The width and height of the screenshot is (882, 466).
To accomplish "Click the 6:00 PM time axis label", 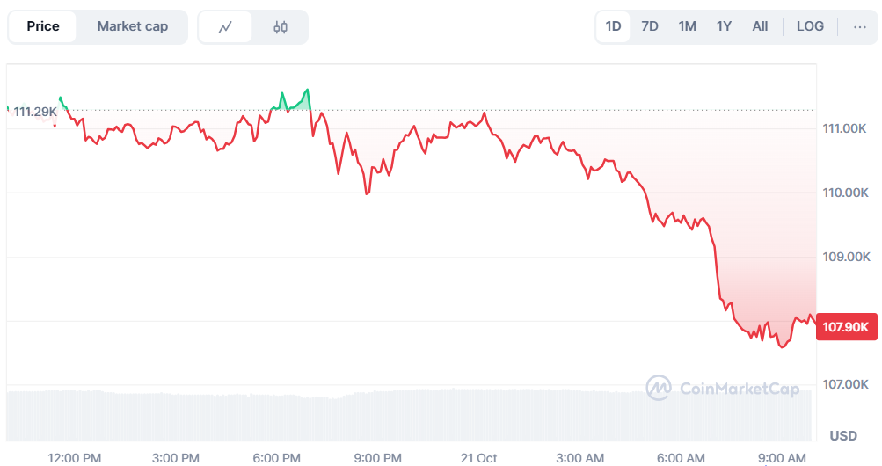I will (x=276, y=457).
